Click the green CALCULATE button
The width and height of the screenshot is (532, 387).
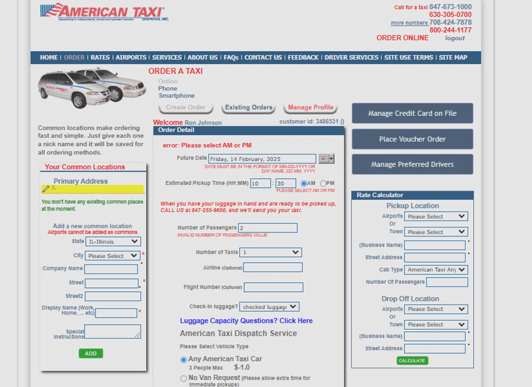(412, 361)
